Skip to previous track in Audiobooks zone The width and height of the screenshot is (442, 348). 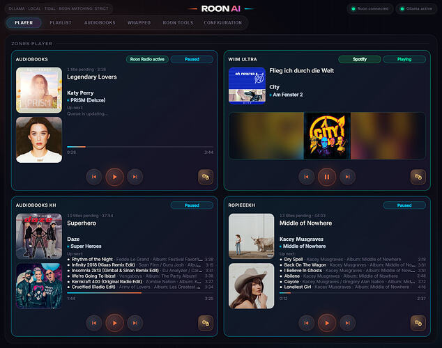94,177
